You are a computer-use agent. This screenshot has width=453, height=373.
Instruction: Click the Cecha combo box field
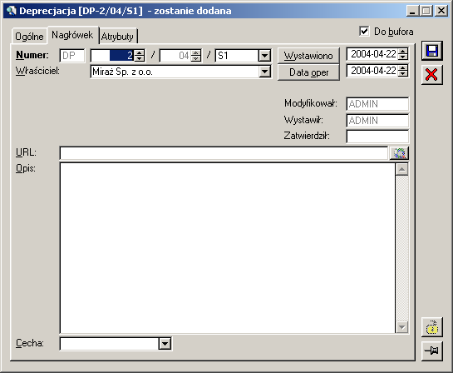pyautogui.click(x=110, y=344)
